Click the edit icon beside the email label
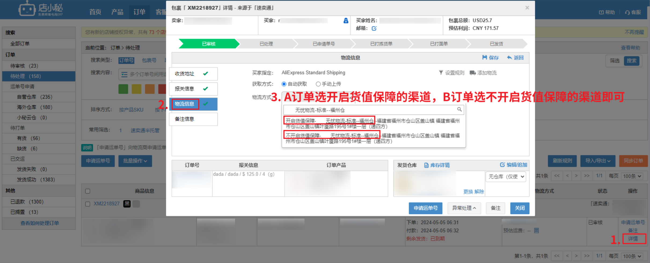Screen dimensions: 650x263 [x=374, y=28]
